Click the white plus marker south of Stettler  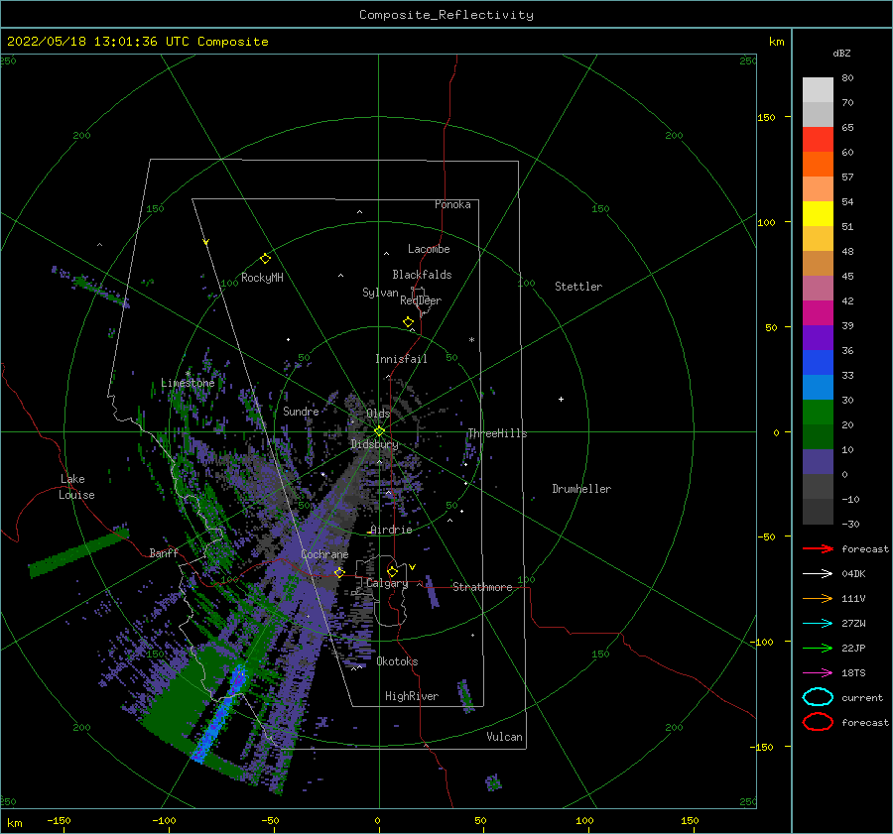pyautogui.click(x=561, y=399)
